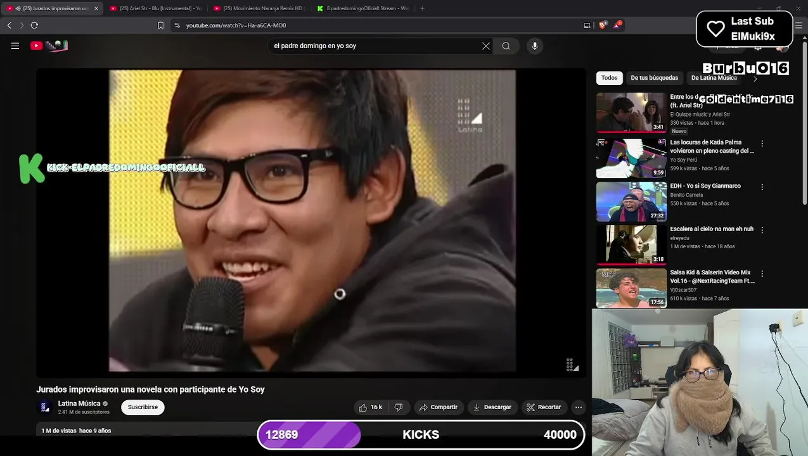The height and width of the screenshot is (456, 808).
Task: Open a new browser tab
Action: [x=423, y=8]
